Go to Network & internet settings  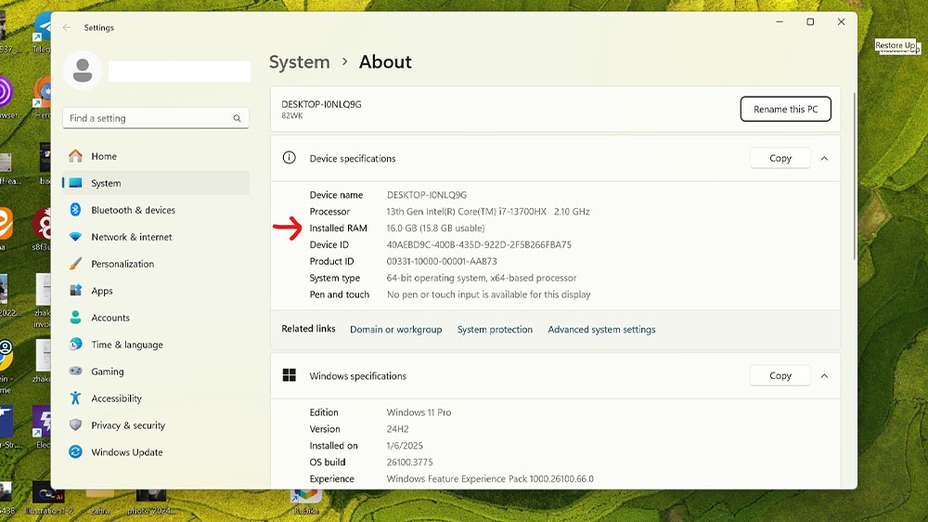156,237
